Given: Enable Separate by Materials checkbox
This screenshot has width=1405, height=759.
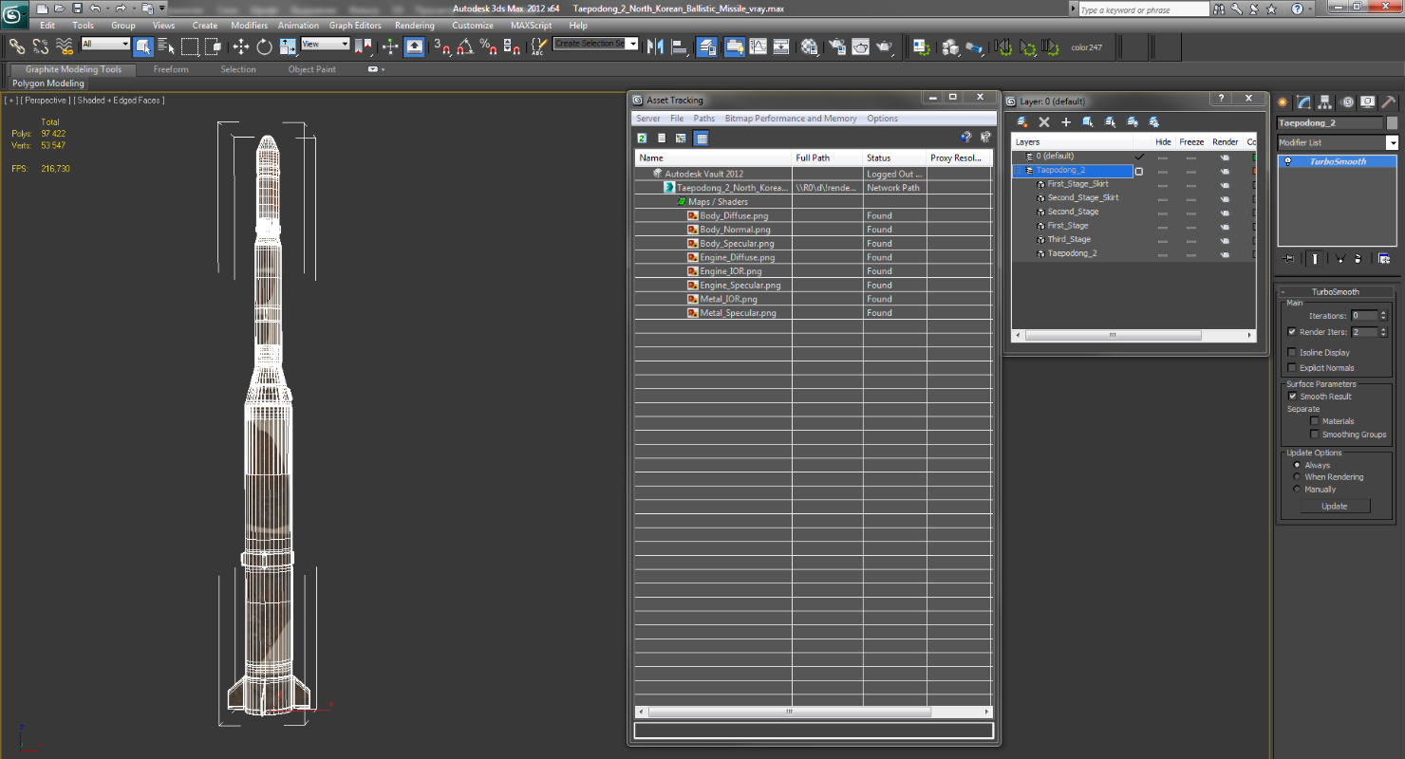Looking at the screenshot, I should click(1314, 420).
